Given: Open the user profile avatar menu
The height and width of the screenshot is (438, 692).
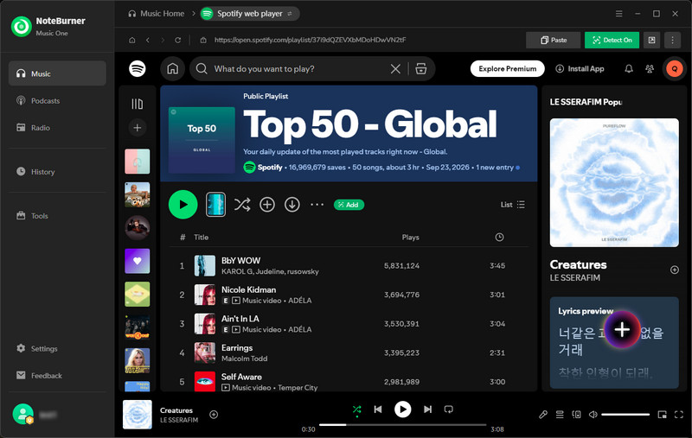Looking at the screenshot, I should (675, 69).
